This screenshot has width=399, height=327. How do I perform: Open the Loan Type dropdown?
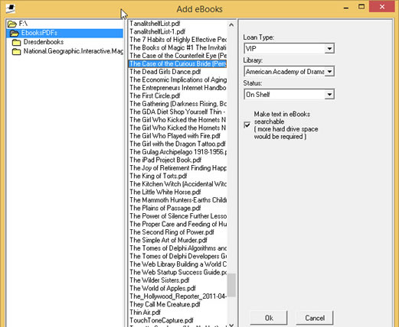329,48
